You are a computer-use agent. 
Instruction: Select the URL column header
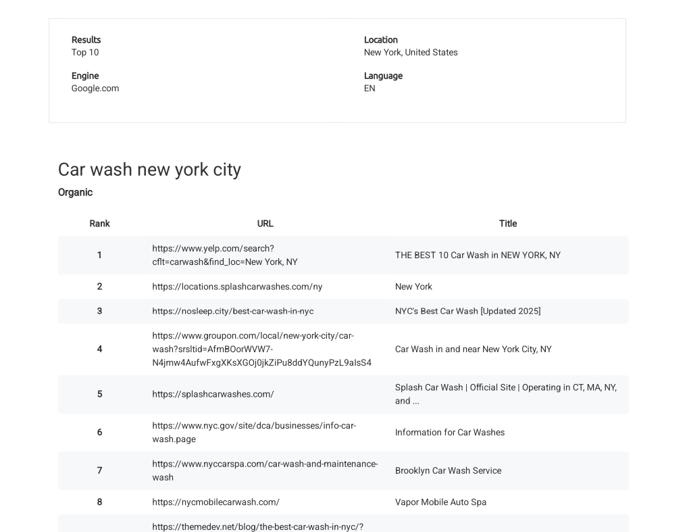[x=265, y=224]
